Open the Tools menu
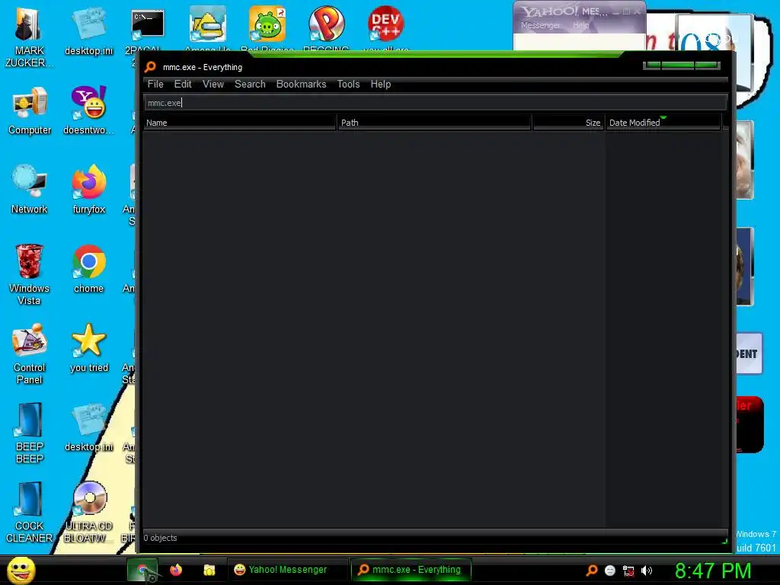 (x=348, y=84)
